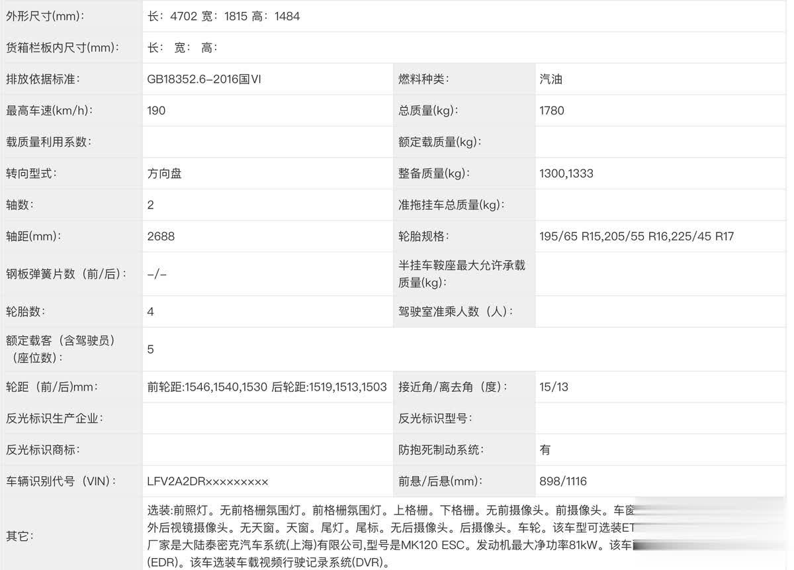794x570 pixels.
Task: Click the 防抱死制动系统 value 有
Action: [545, 450]
